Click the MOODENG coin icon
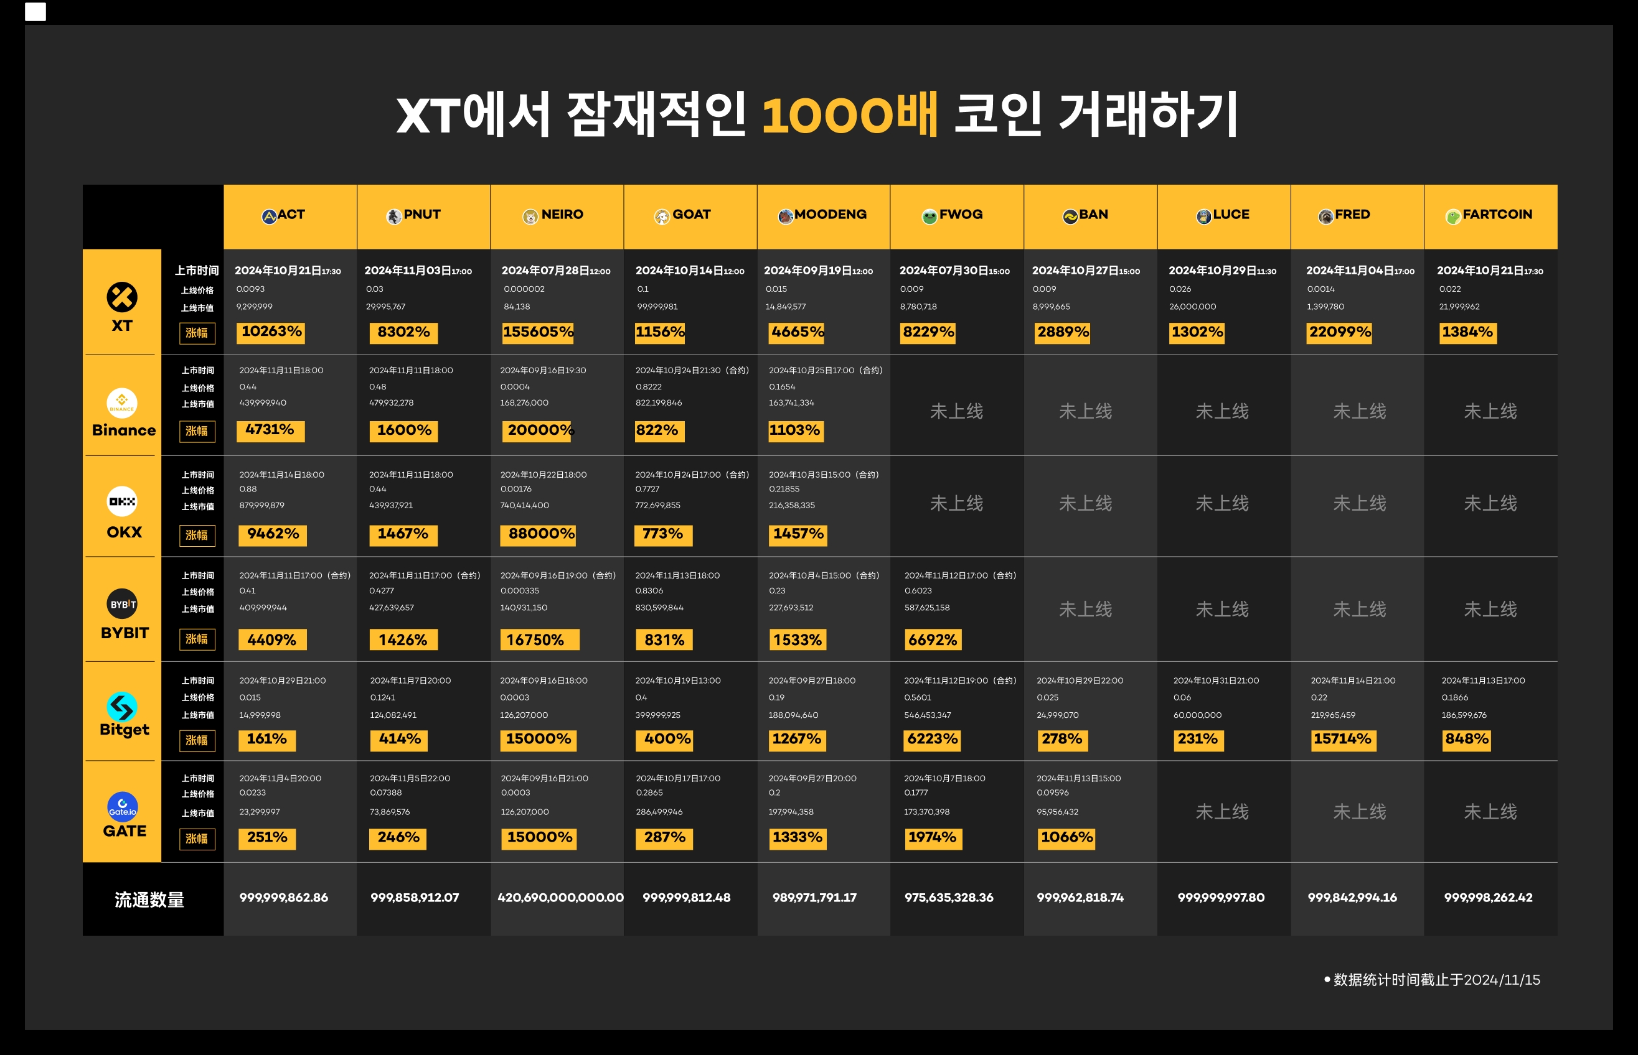1638x1055 pixels. [786, 216]
